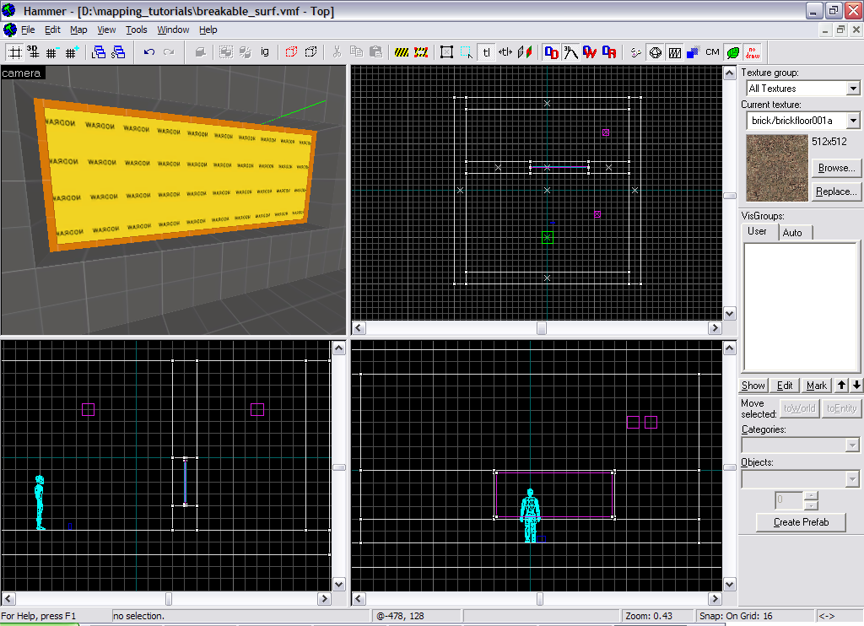Image resolution: width=864 pixels, height=626 pixels.
Task: Click the 'DR' displacement icon
Action: click(609, 52)
